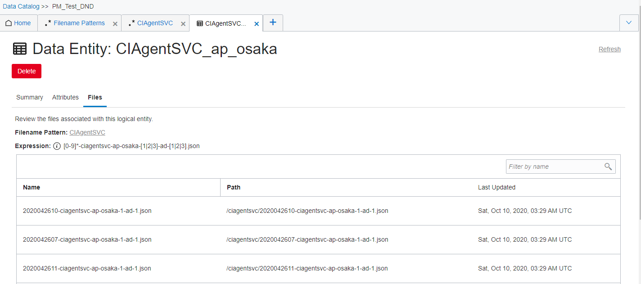Close the active CIAgentSVC data entity tab
Image resolution: width=641 pixels, height=284 pixels.
click(x=257, y=24)
